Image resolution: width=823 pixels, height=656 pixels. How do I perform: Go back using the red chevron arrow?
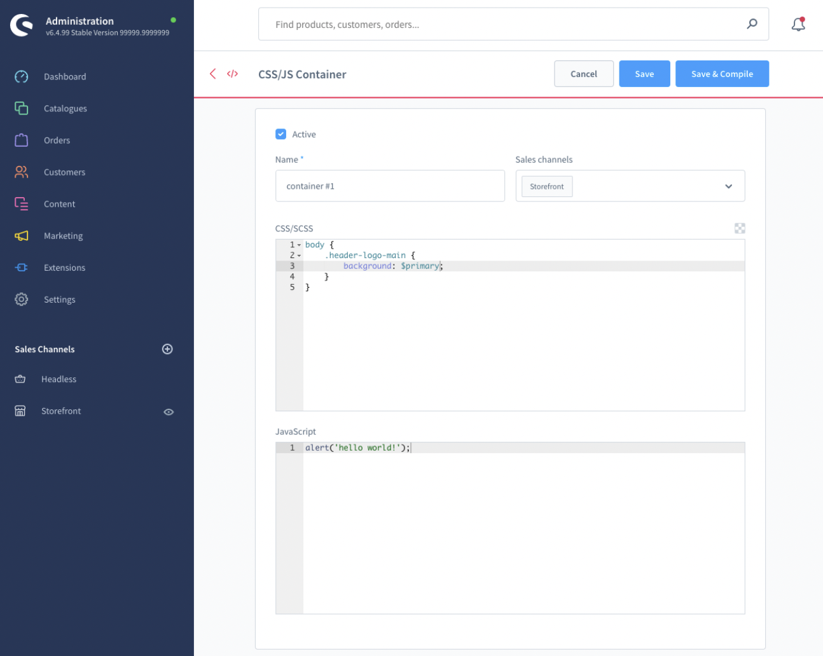pyautogui.click(x=213, y=74)
